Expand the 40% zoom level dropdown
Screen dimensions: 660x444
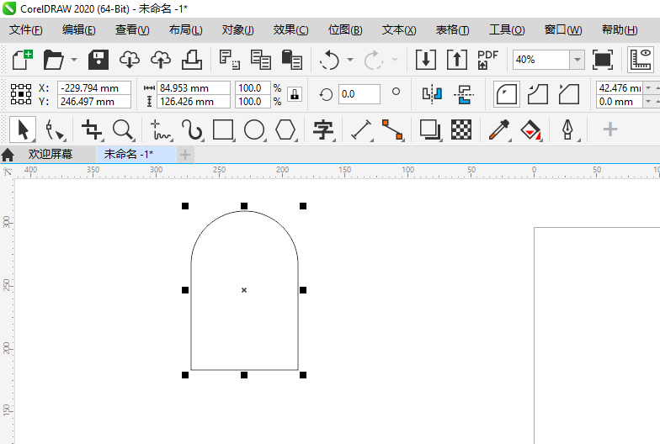coord(577,60)
